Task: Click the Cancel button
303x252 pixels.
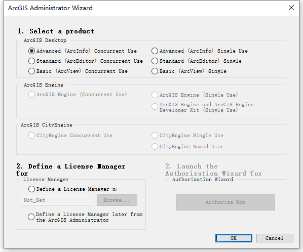Action: 275,238
